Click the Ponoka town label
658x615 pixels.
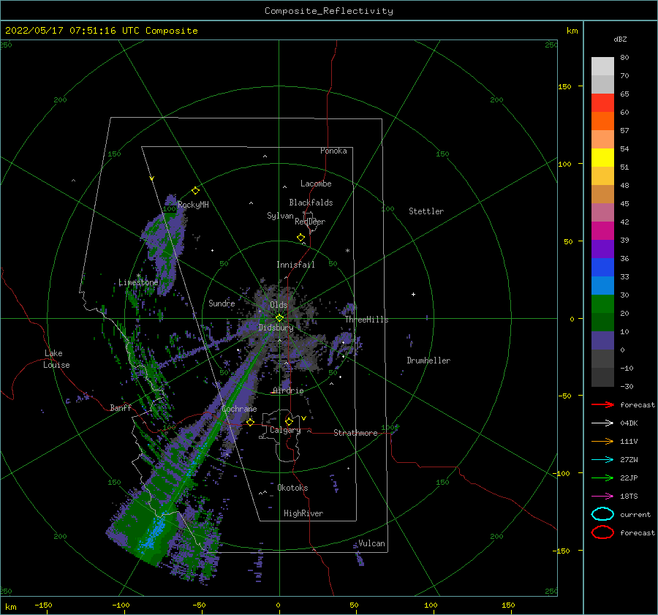click(x=333, y=151)
